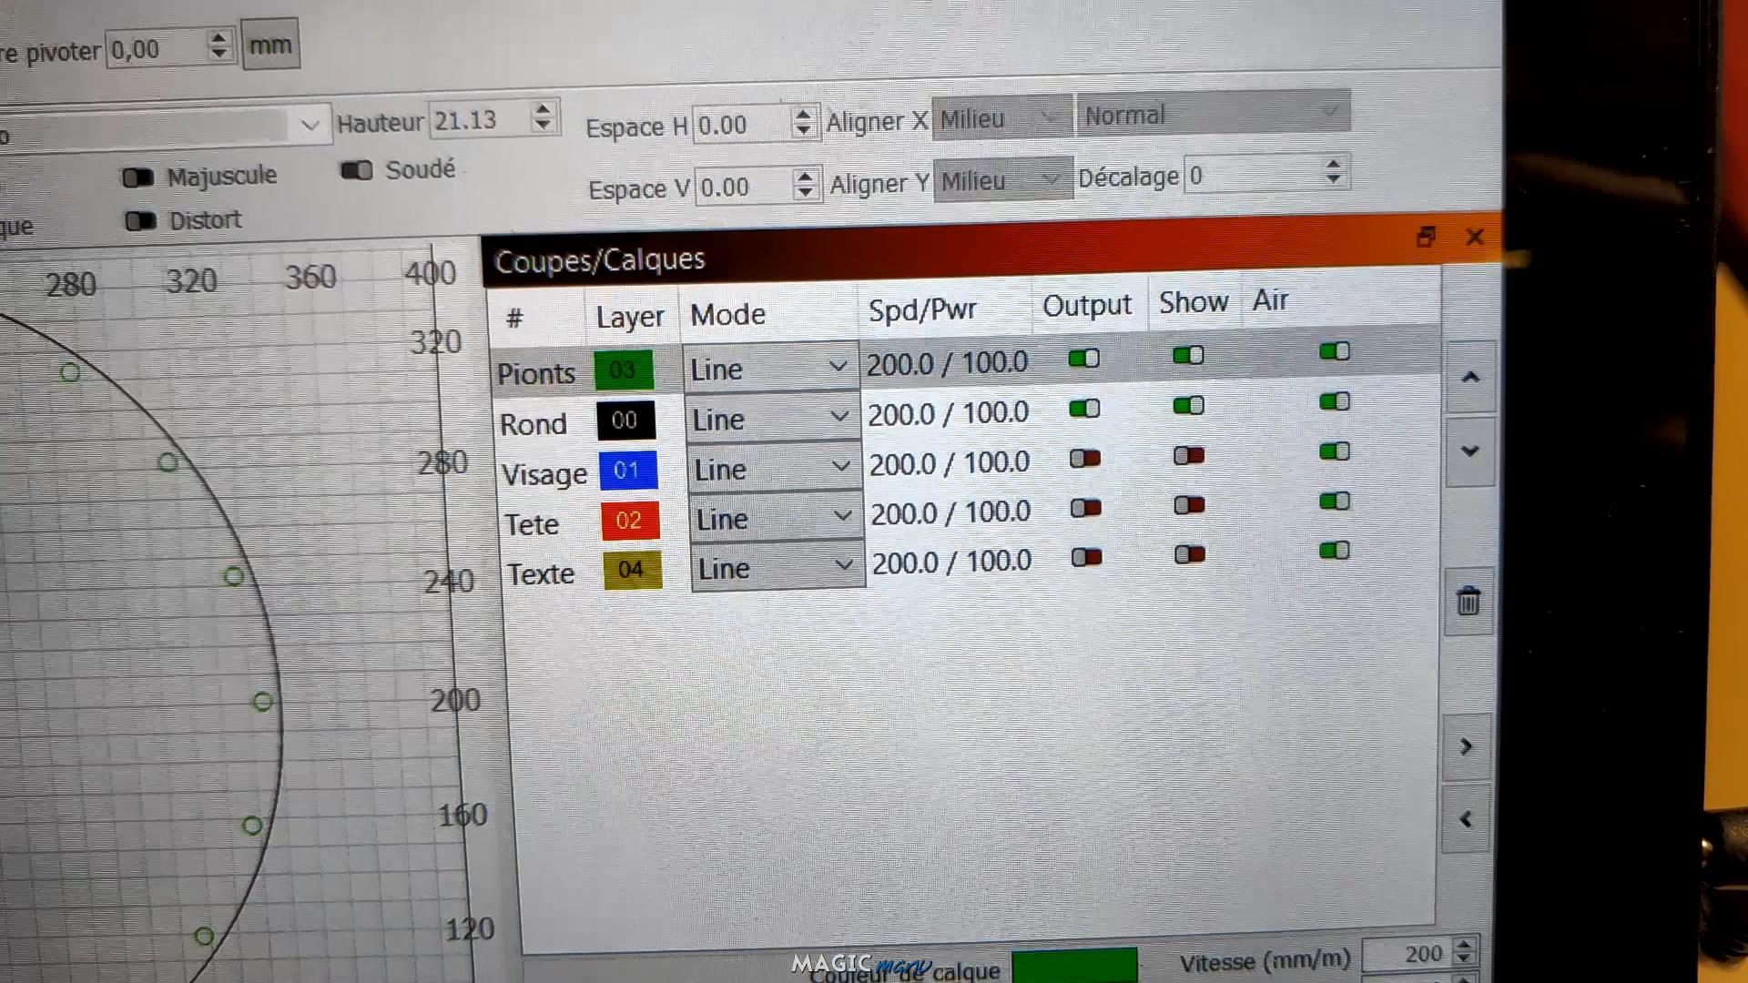Increase the Hauteur value with stepper

tap(543, 110)
